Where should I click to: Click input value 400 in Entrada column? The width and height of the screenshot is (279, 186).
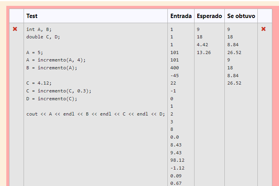point(174,68)
